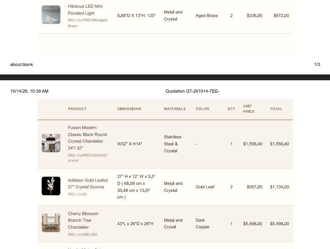This screenshot has width=330, height=249.
Task: Select the $5,498.00 unit price
Action: 253,224
